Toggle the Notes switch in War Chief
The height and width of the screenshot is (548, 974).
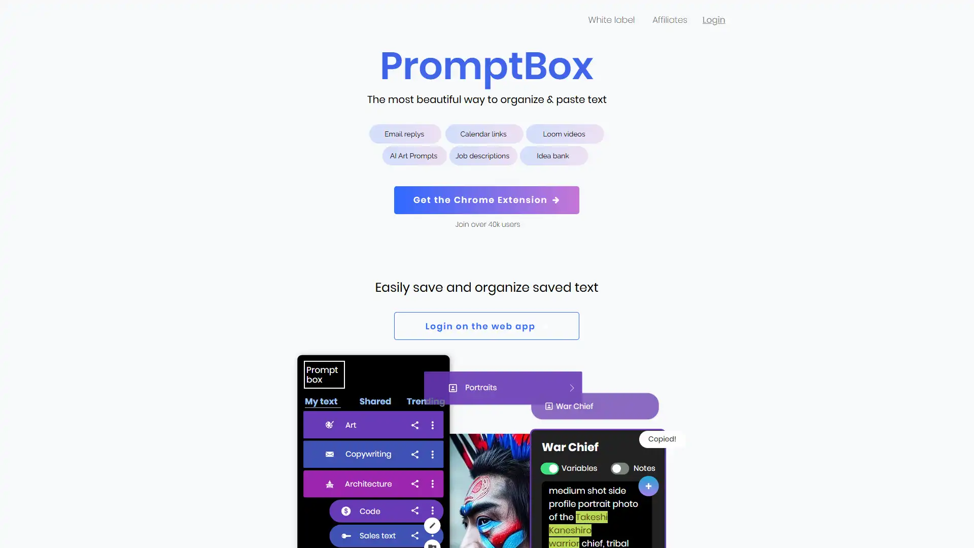[x=619, y=468]
